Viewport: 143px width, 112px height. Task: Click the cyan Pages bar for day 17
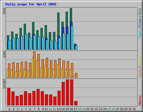76,47
